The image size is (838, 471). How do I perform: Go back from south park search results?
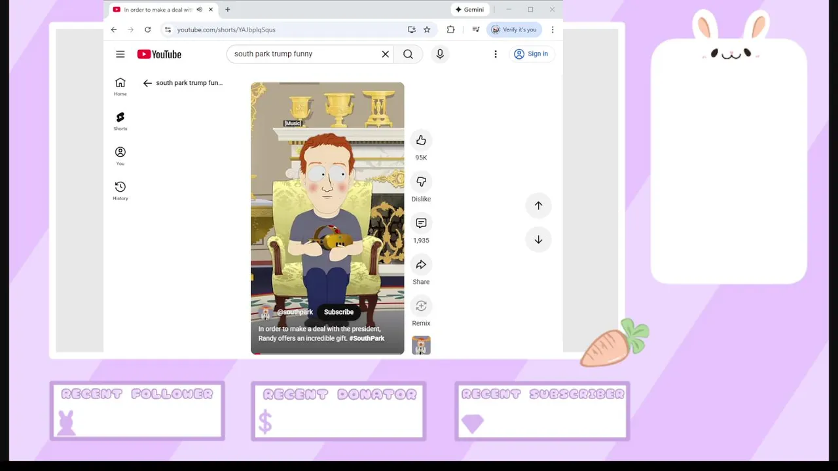coord(147,83)
